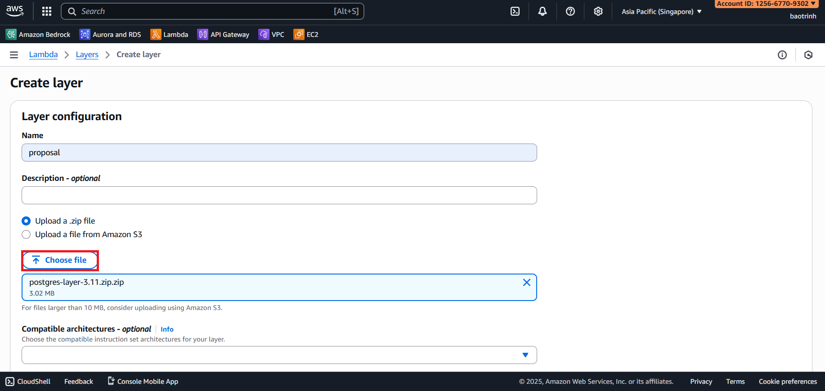Go to the Layers breadcrumb link
This screenshot has height=391, width=825.
point(87,54)
